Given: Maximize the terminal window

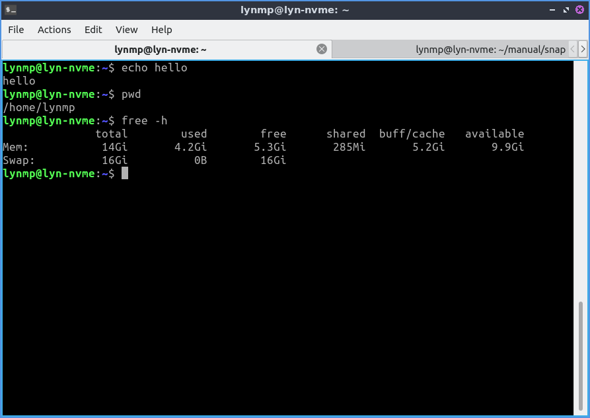Looking at the screenshot, I should [566, 10].
